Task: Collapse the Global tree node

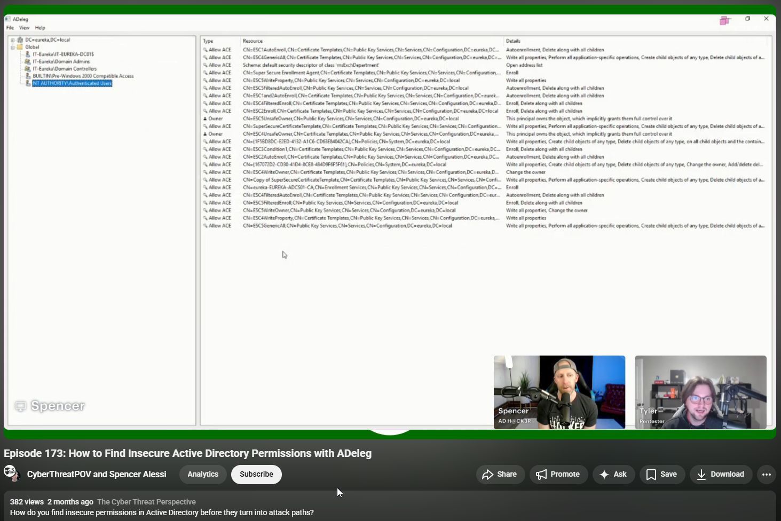Action: click(12, 47)
